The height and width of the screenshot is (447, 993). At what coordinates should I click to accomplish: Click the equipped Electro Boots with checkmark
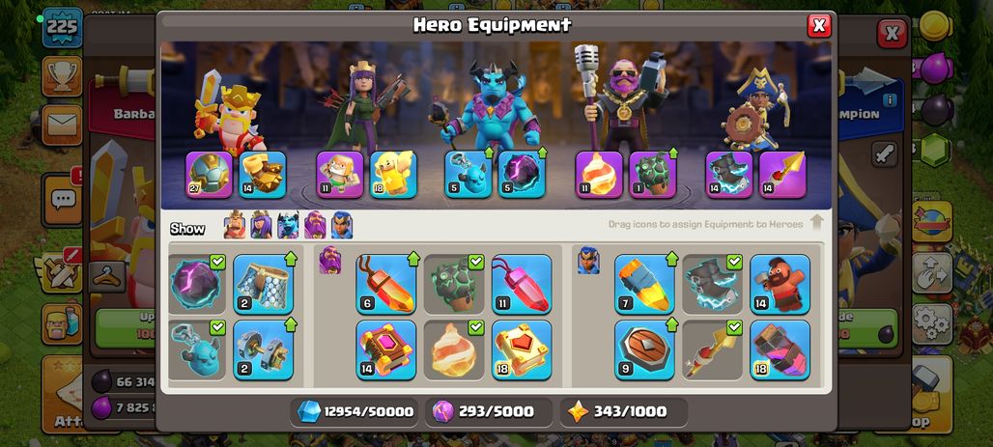pyautogui.click(x=712, y=284)
